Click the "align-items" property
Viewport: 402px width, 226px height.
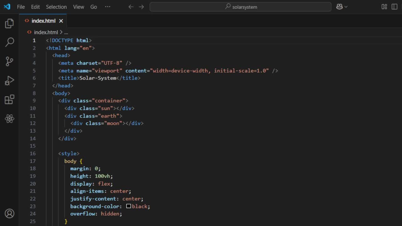(87, 191)
